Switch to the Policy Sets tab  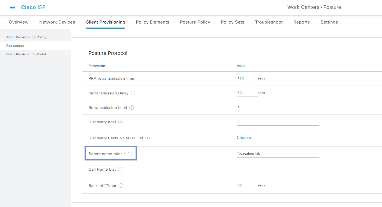(232, 22)
